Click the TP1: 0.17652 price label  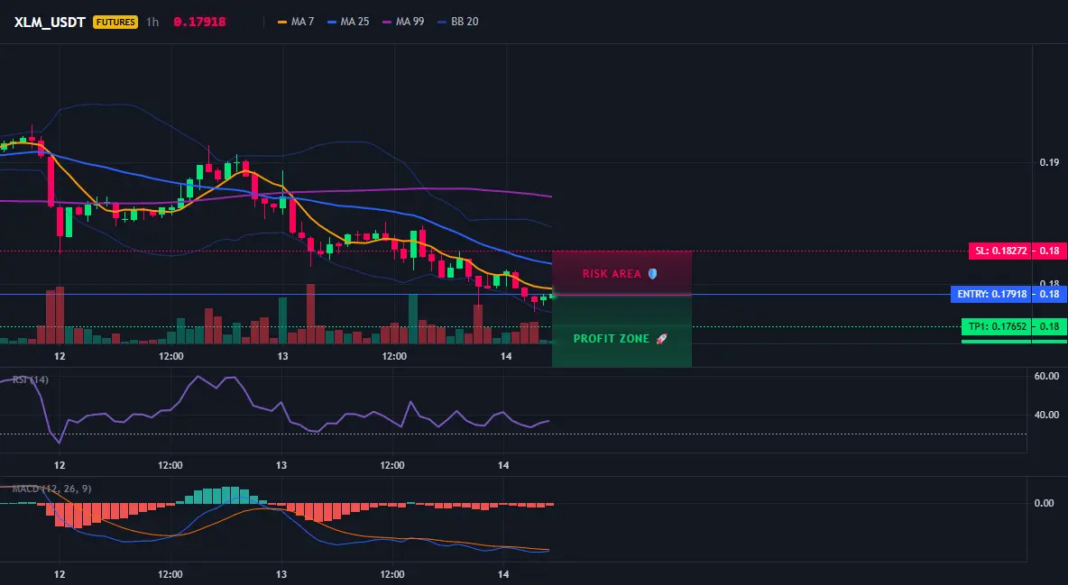pos(997,326)
